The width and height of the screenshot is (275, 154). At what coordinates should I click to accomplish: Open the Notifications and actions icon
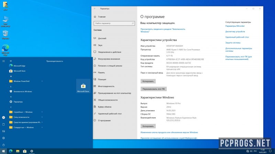(x=95, y=52)
